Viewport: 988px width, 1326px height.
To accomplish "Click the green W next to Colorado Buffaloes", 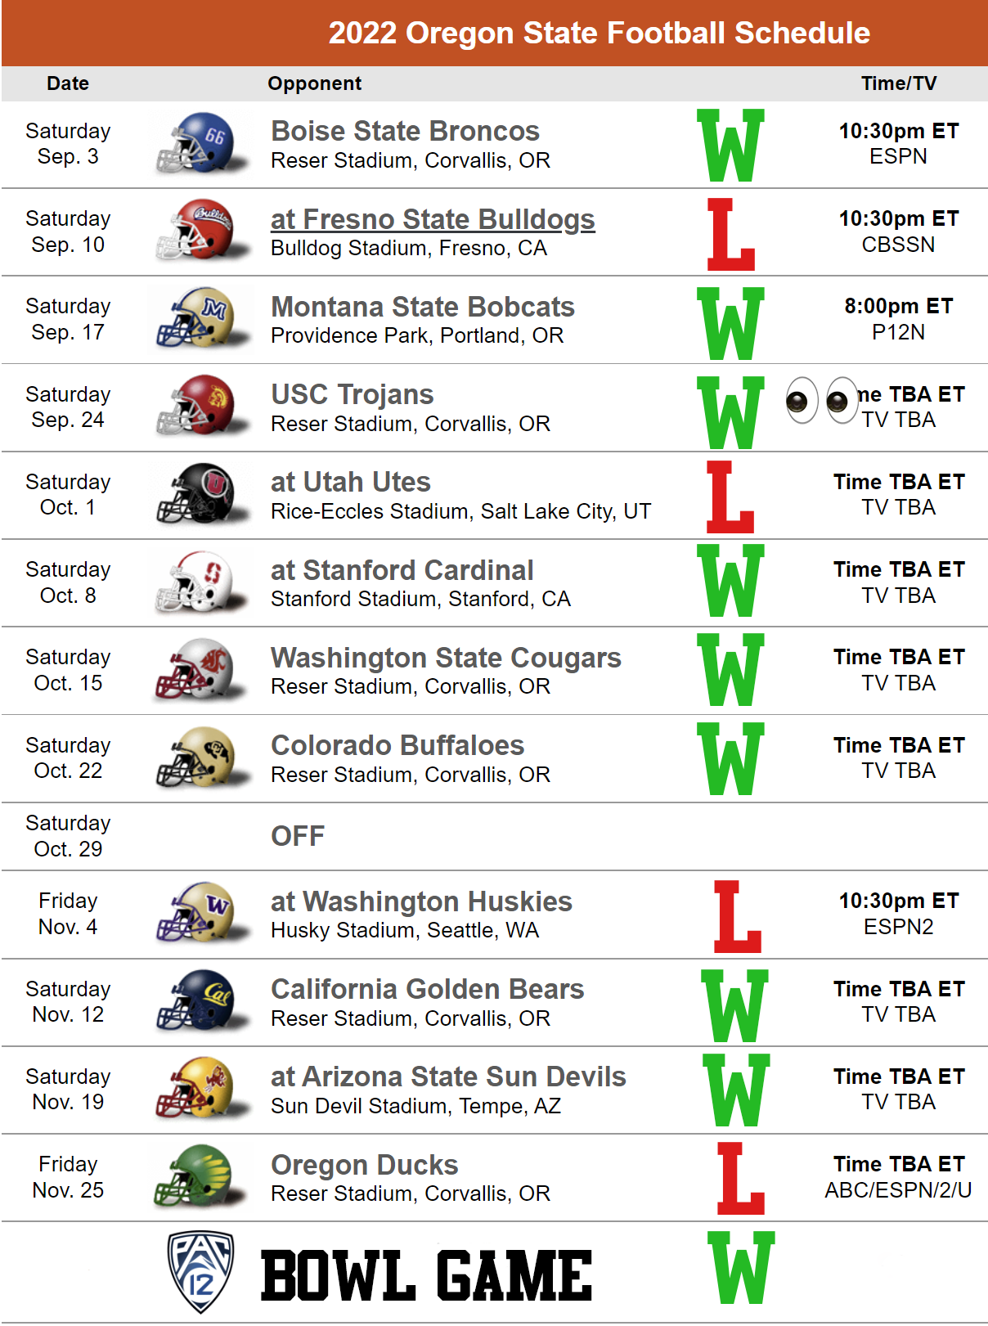I will coord(731,758).
